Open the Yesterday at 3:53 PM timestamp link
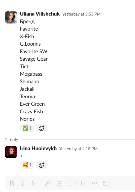This screenshot has height=192, width=135. (81, 14)
